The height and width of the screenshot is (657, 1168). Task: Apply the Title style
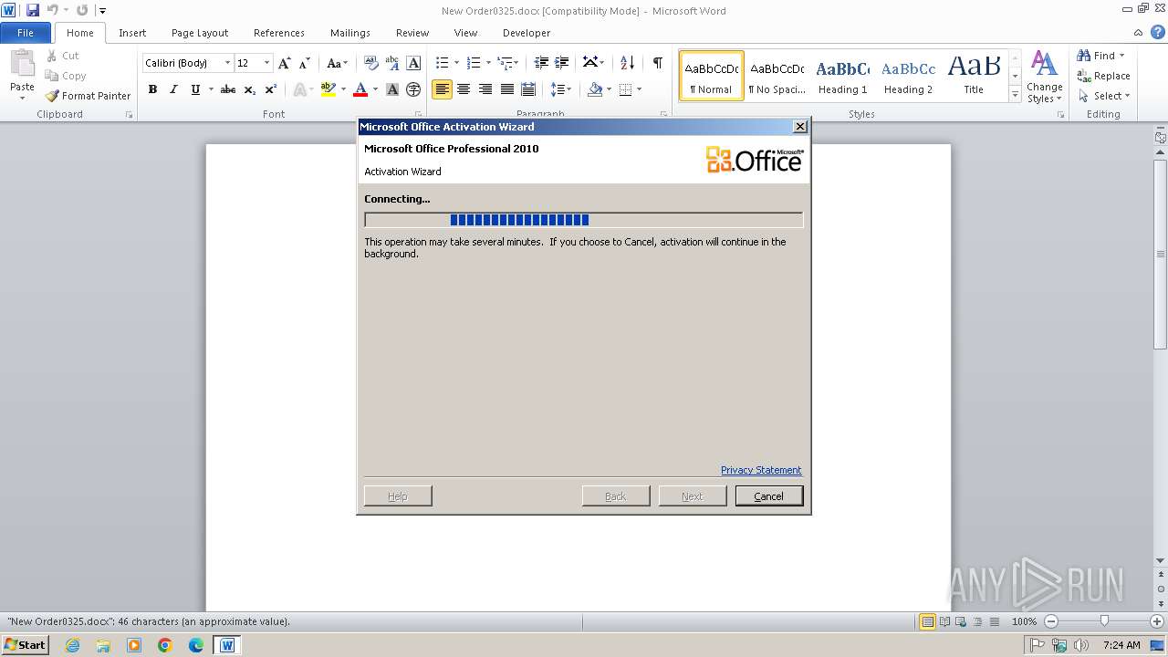[x=974, y=76]
